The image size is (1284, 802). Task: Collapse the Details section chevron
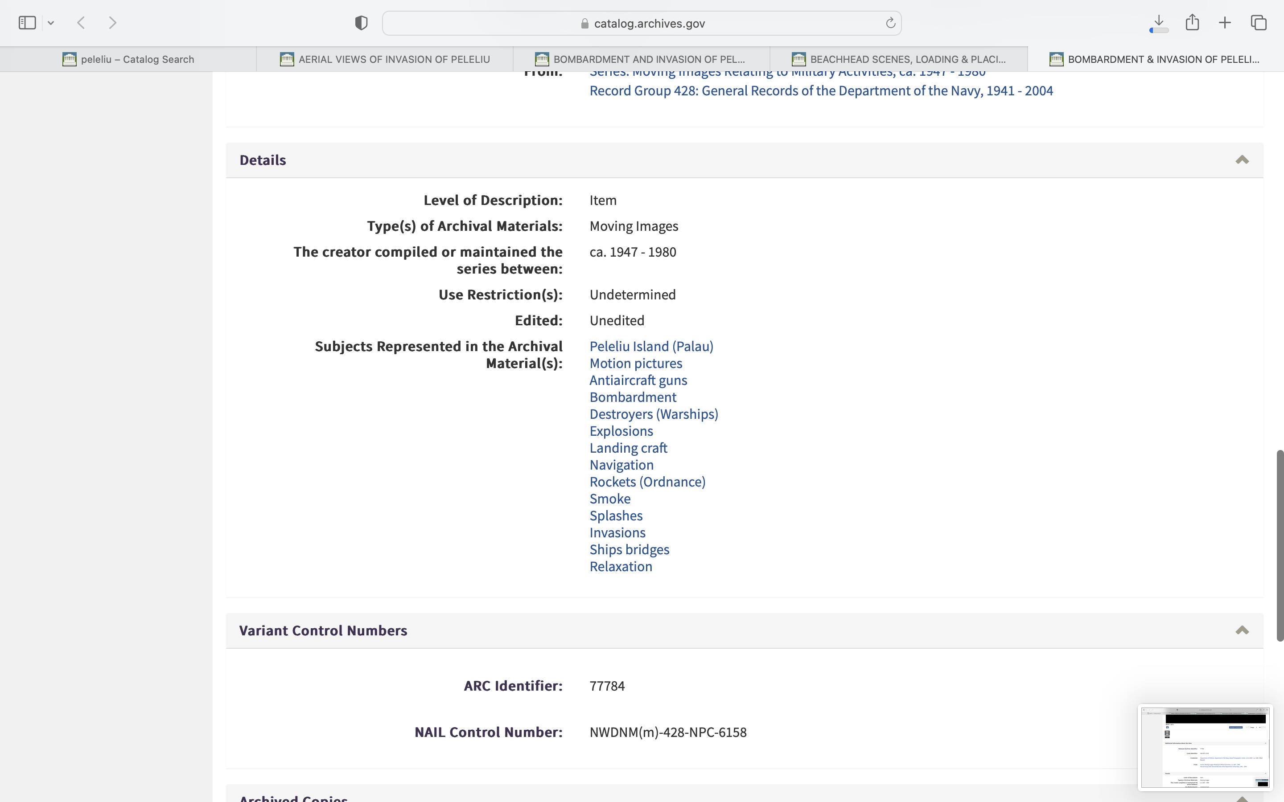tap(1242, 160)
